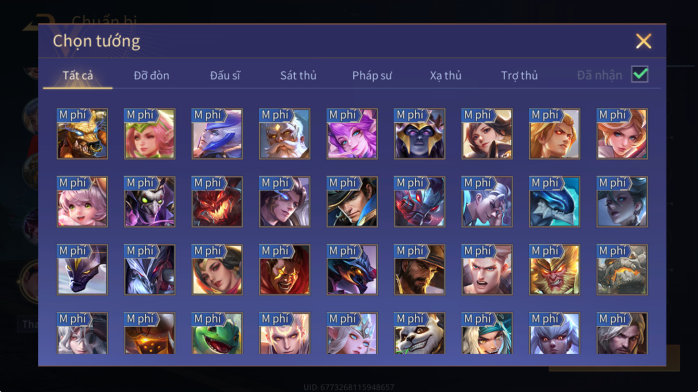Select the cowboy hat bearded hero
The height and width of the screenshot is (392, 698).
click(419, 270)
